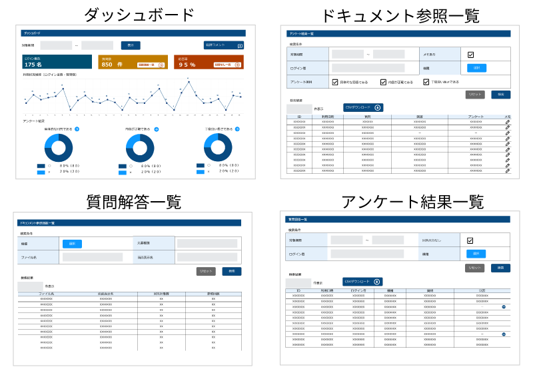
Task: Open the comment button at dashboard top right
Action: click(x=224, y=45)
